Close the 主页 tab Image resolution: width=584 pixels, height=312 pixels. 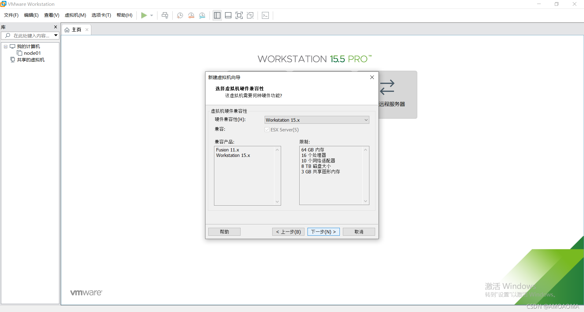(87, 29)
